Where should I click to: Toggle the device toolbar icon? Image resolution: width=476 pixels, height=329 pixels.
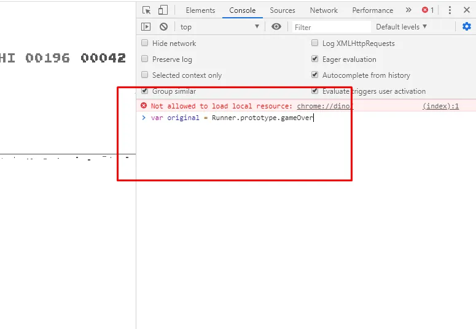163,10
